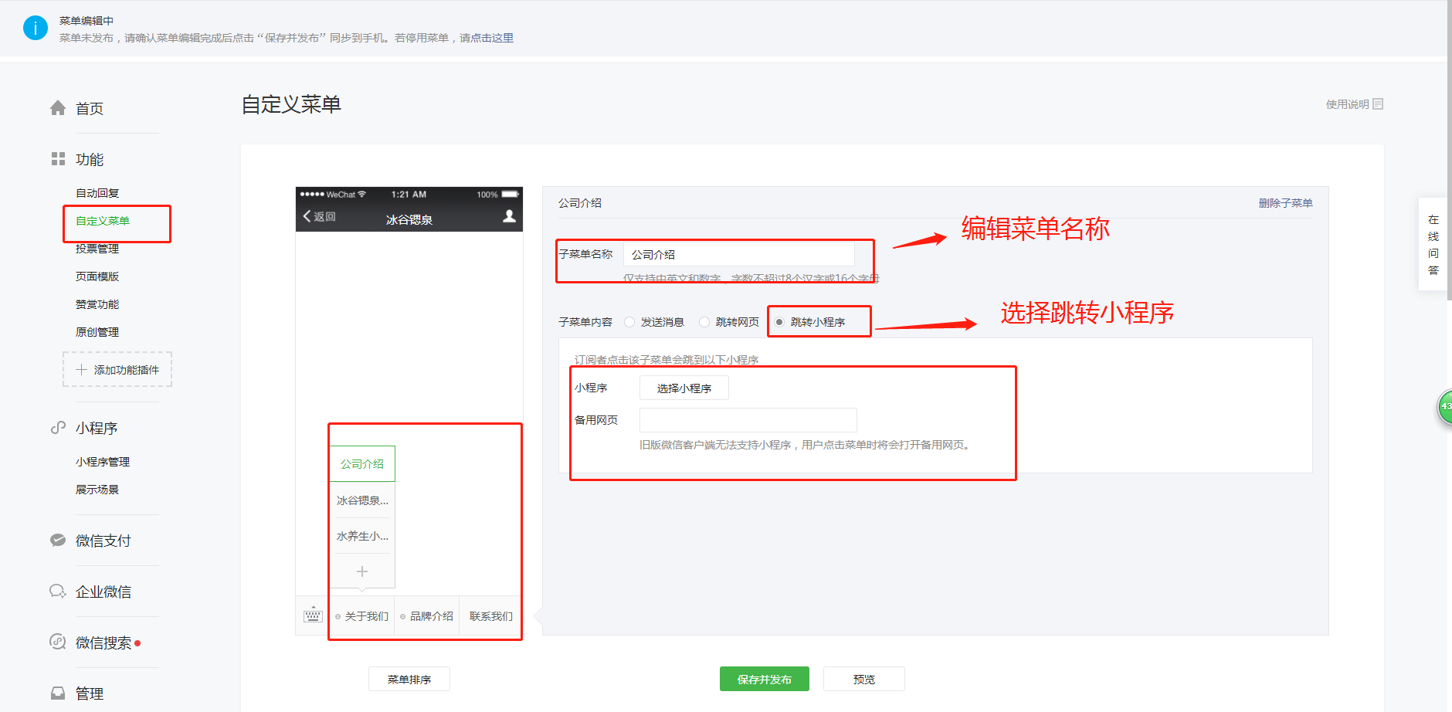The width and height of the screenshot is (1452, 712).
Task: Open the 管理 briefcase icon
Action: [x=58, y=693]
